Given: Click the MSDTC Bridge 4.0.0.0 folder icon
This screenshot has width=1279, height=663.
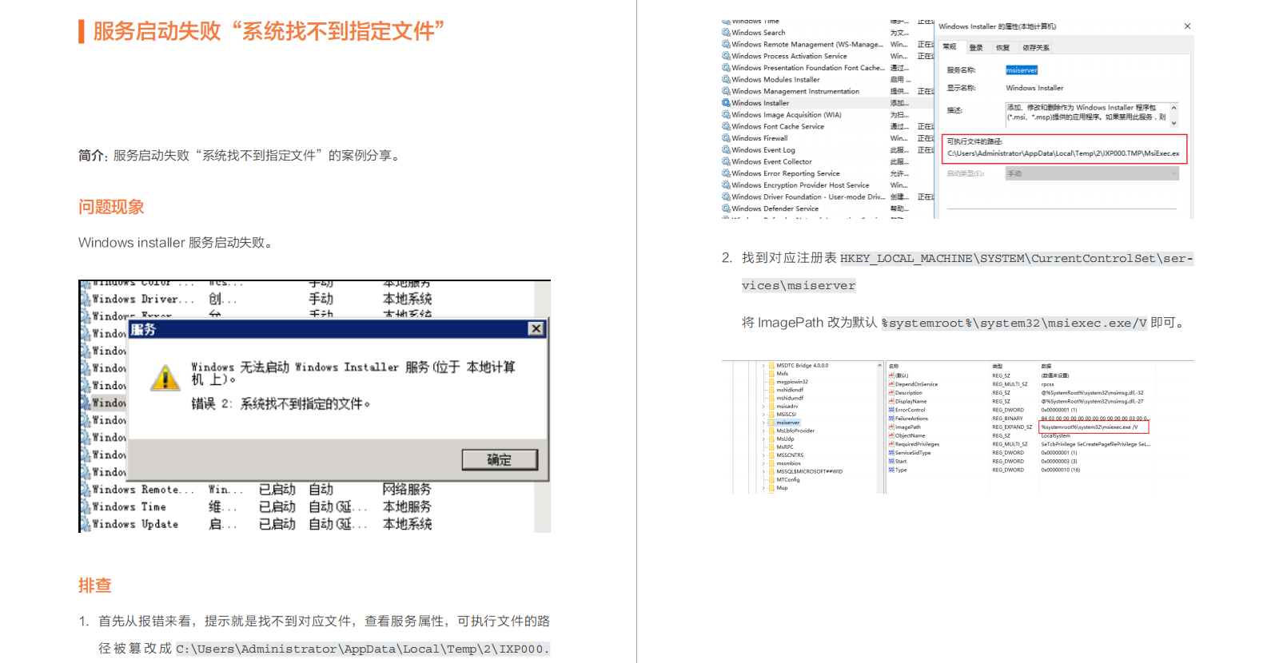Looking at the screenshot, I should click(x=771, y=365).
